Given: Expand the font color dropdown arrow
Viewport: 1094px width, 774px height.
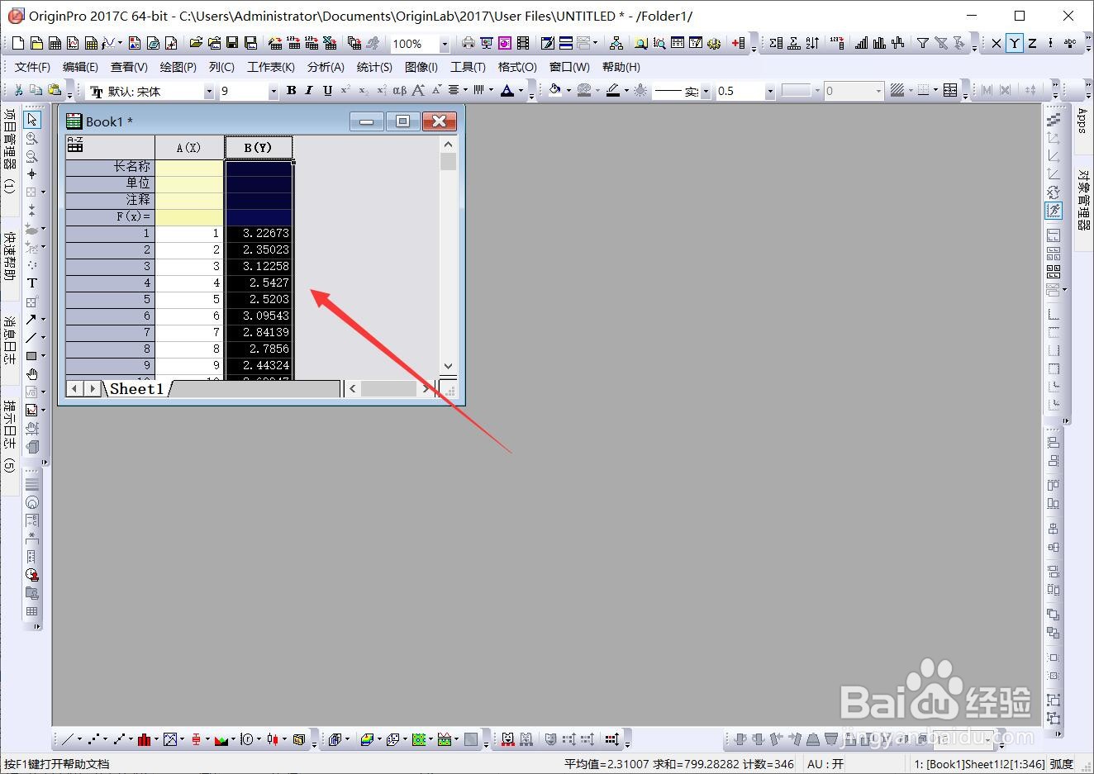Looking at the screenshot, I should (521, 91).
